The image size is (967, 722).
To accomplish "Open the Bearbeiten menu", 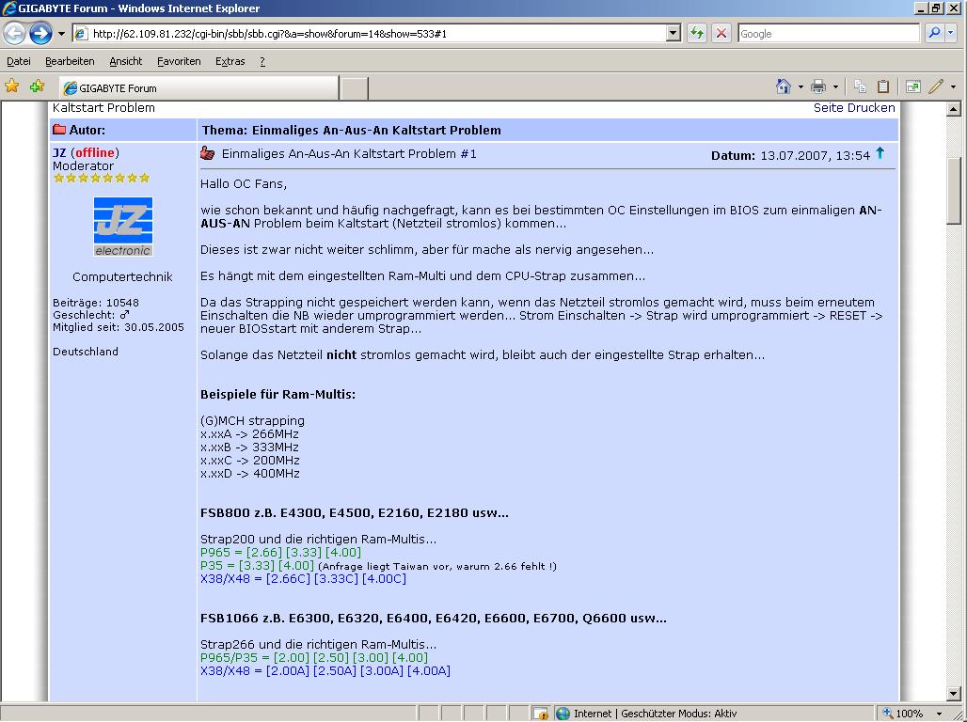I will tap(70, 61).
